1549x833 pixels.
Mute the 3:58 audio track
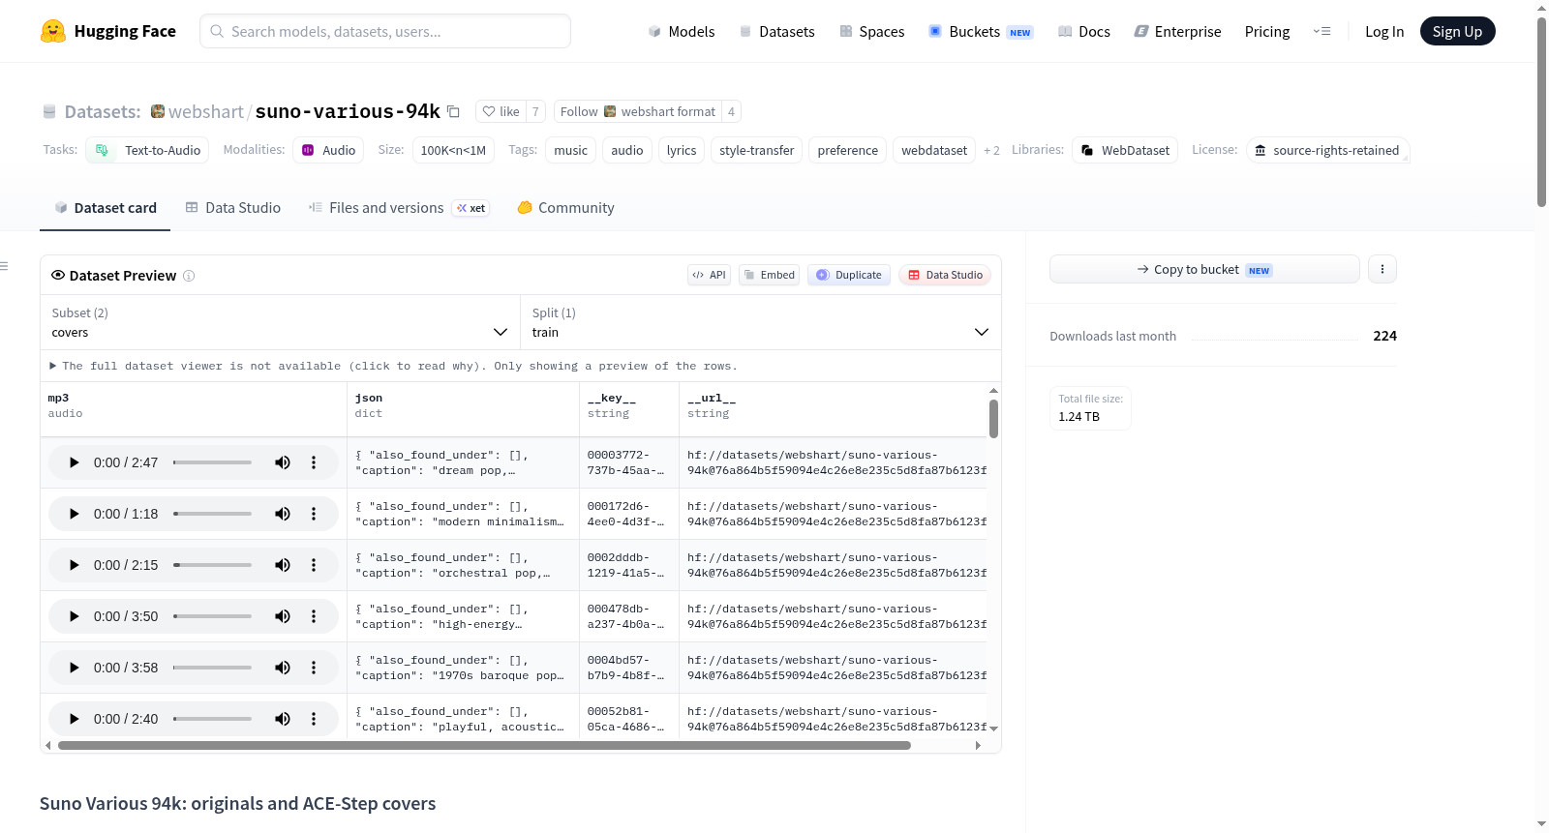[283, 668]
